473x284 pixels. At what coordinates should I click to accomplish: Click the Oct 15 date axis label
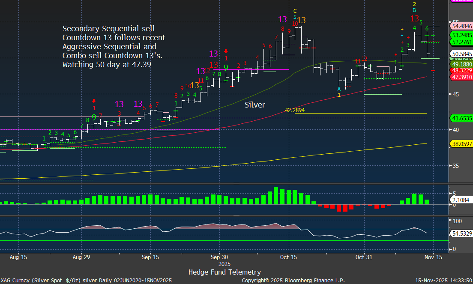[288, 257]
